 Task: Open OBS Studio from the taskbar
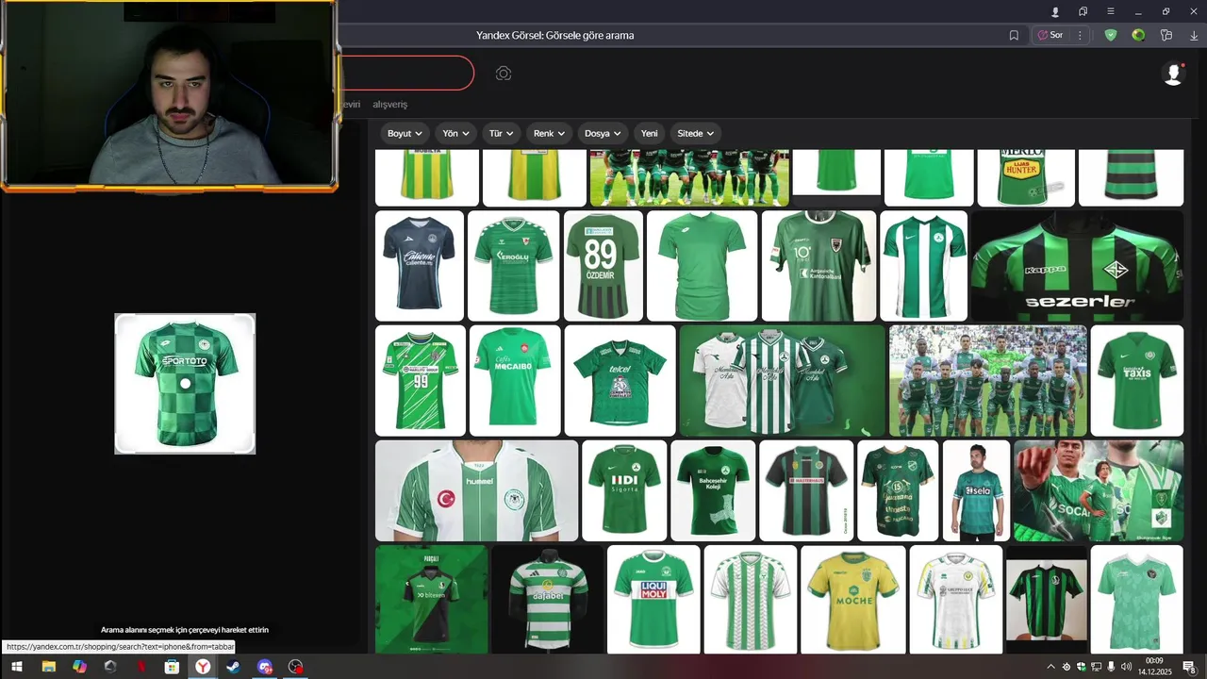point(296,667)
